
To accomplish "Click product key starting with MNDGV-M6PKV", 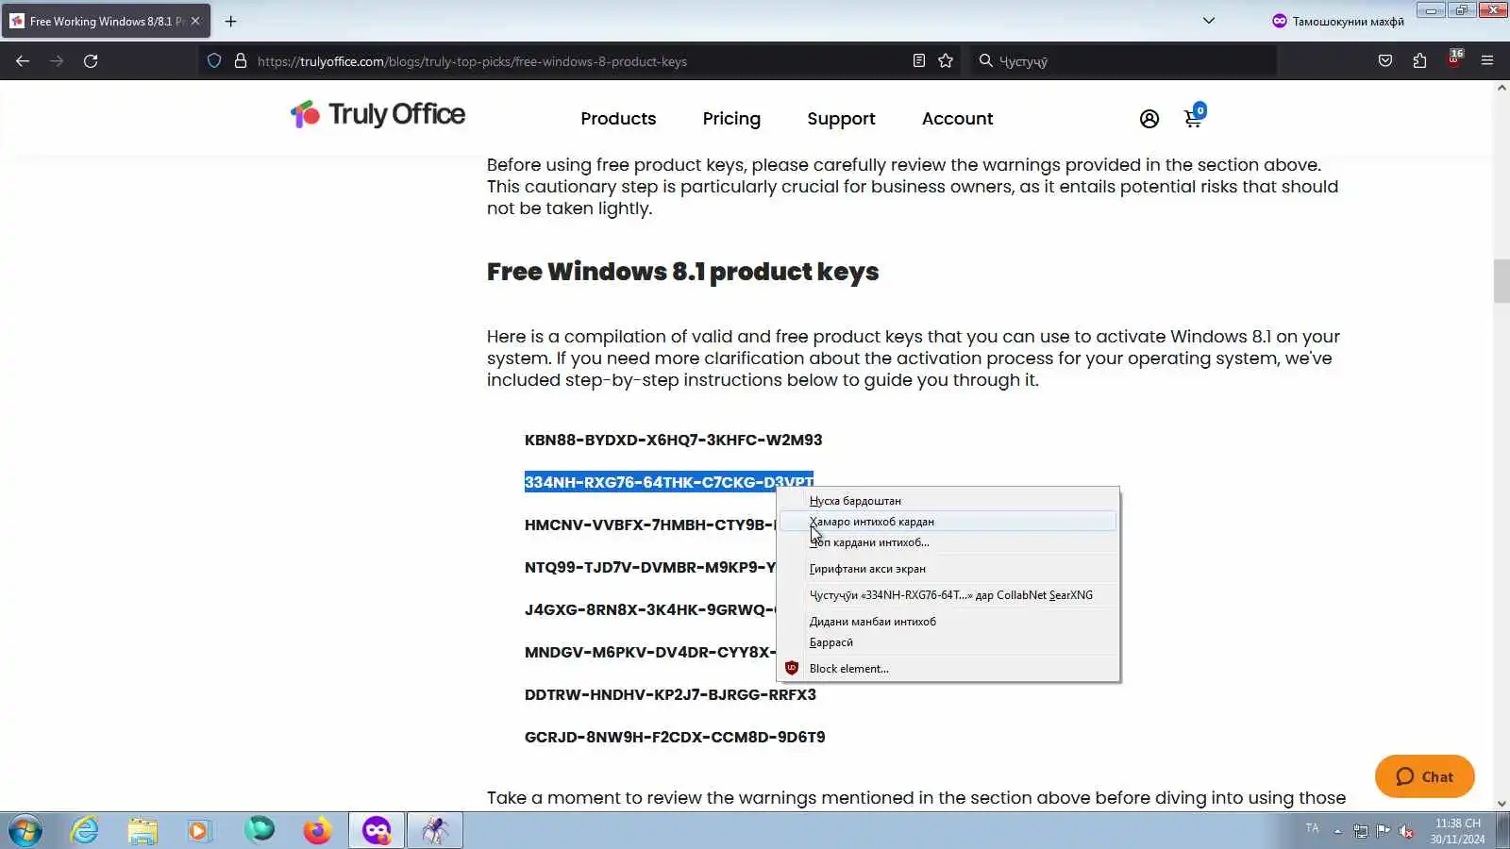I will [x=650, y=652].
